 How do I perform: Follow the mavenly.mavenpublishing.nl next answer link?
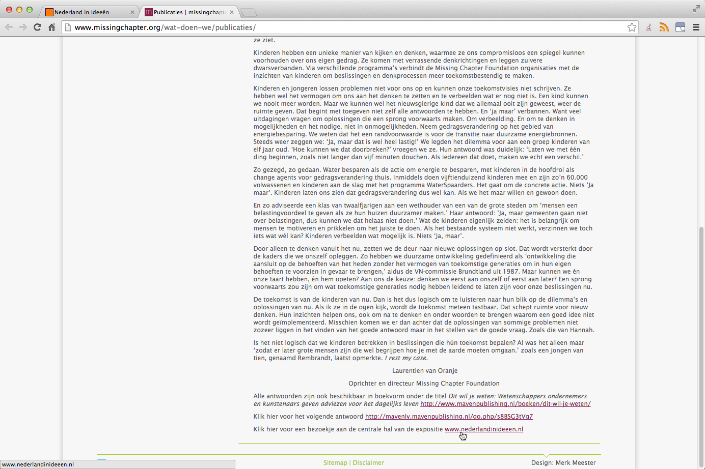(449, 417)
